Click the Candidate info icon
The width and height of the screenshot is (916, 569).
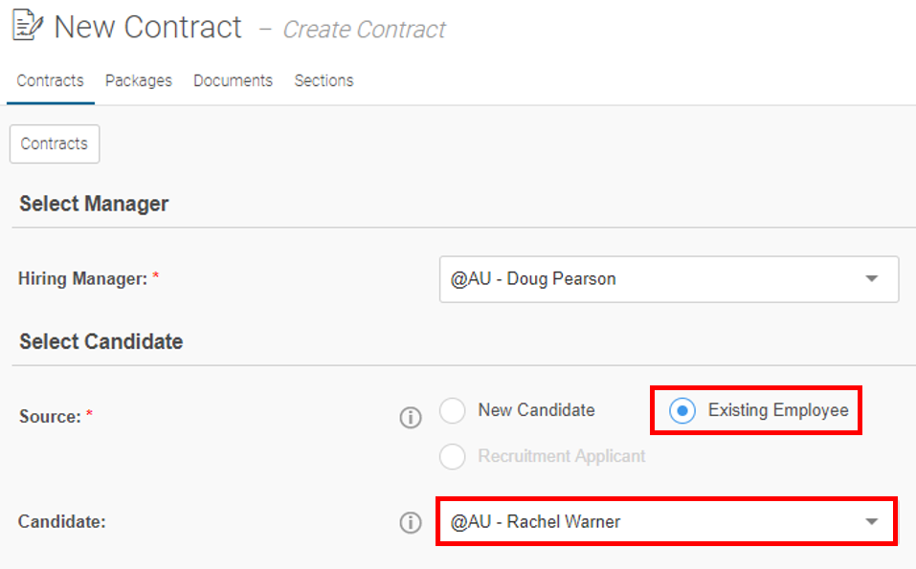(410, 522)
